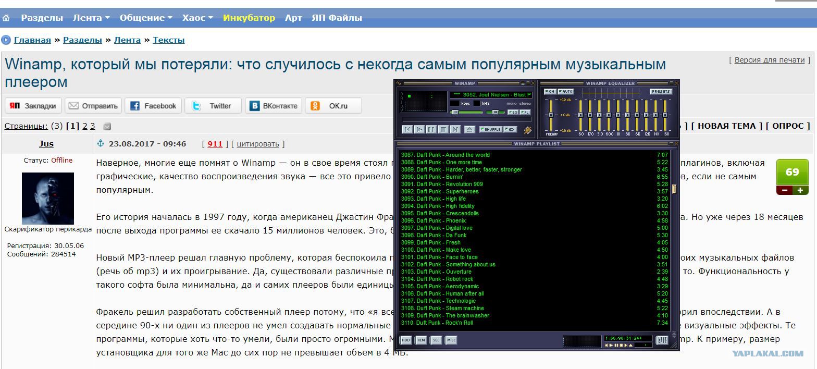Open page jump dropdown after page numbers
Image resolution: width=817 pixels, height=369 pixels.
click(x=107, y=126)
